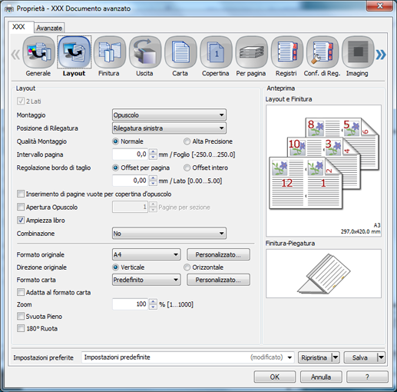Select the Per pagina icon
The image size is (397, 392).
point(251,52)
